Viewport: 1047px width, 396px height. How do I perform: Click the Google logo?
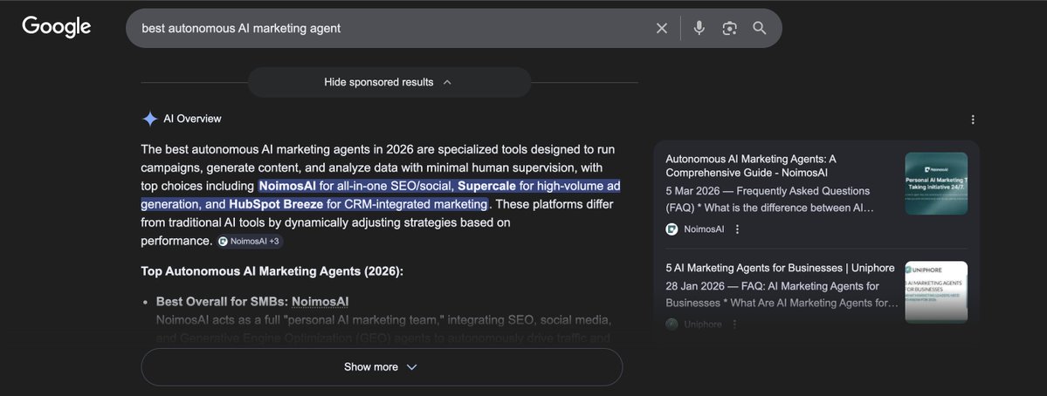(57, 27)
